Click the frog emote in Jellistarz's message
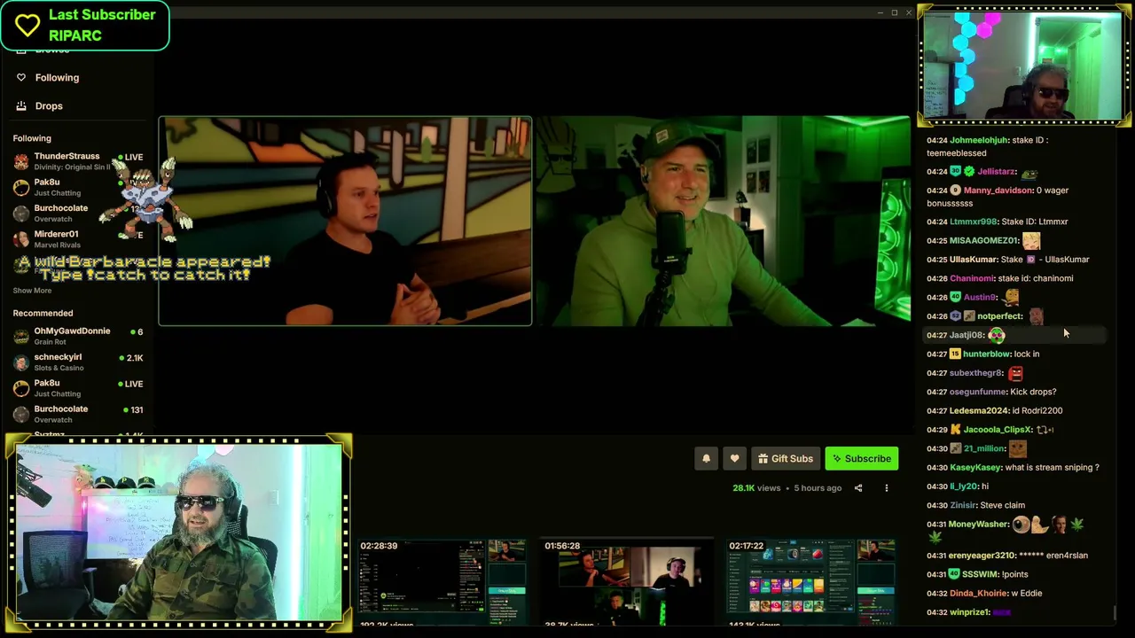The height and width of the screenshot is (638, 1135). tap(1029, 173)
